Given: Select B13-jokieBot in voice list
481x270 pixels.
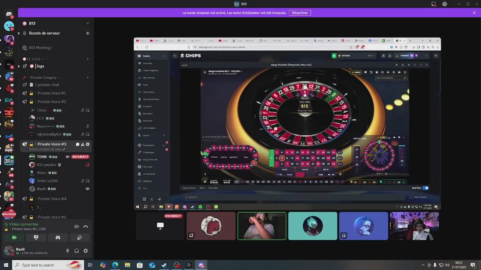Looking at the screenshot, I should pyautogui.click(x=59, y=165).
